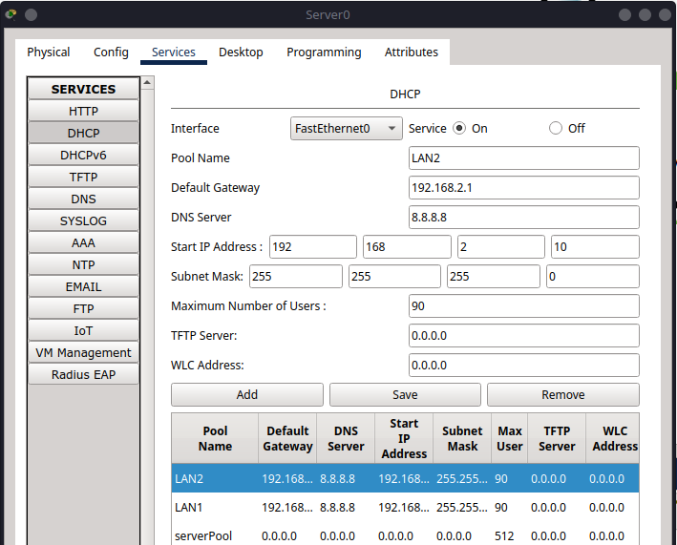Click the Pool Name input field
The width and height of the screenshot is (677, 545).
523,157
